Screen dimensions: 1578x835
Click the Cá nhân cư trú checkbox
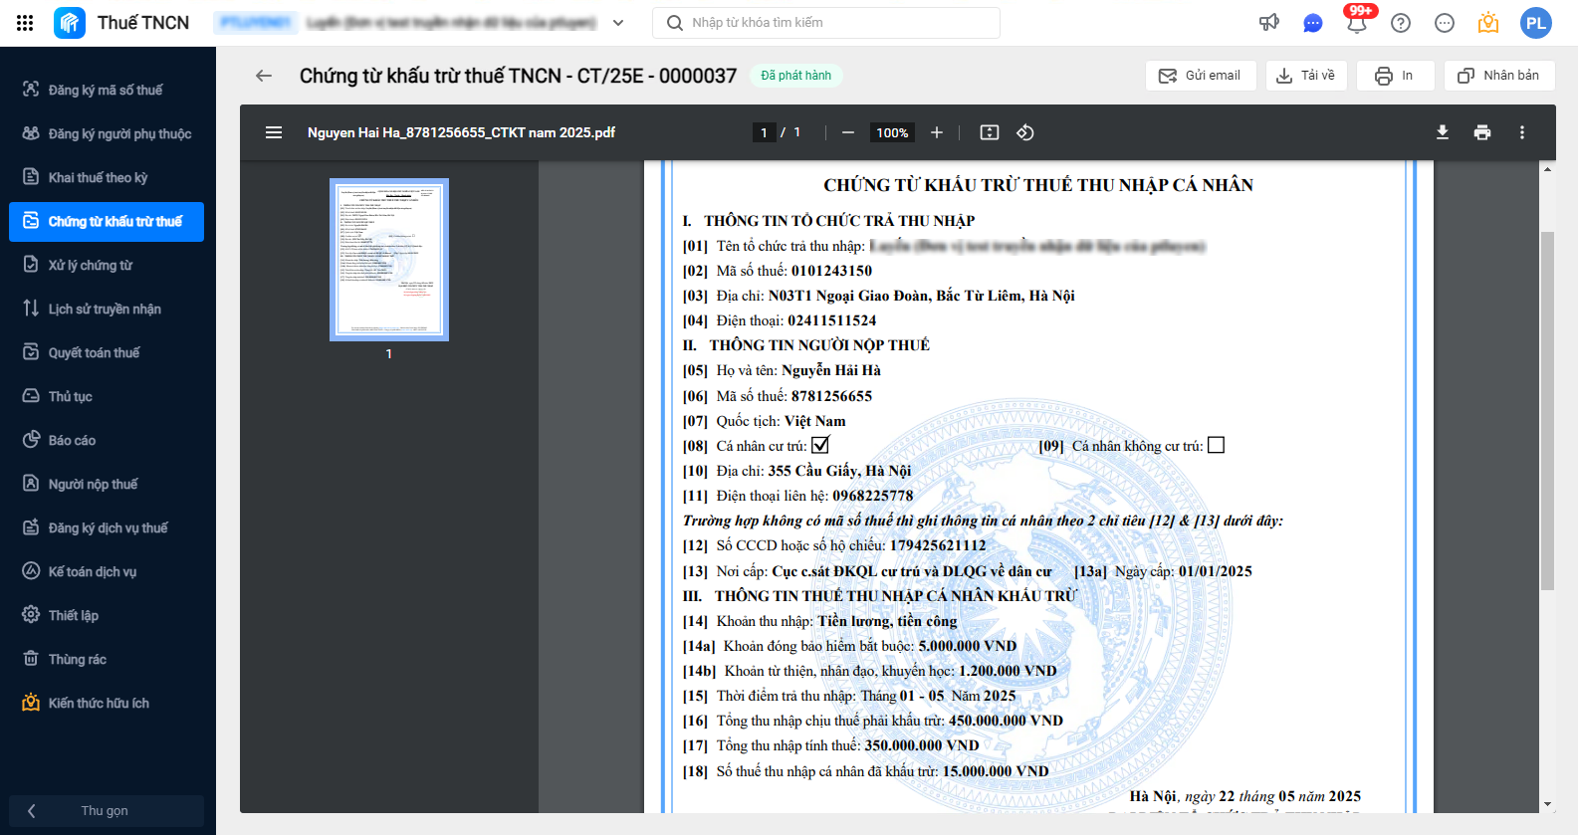pyautogui.click(x=820, y=445)
